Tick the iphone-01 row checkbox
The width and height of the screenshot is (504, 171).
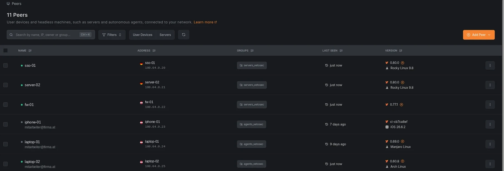click(x=6, y=124)
